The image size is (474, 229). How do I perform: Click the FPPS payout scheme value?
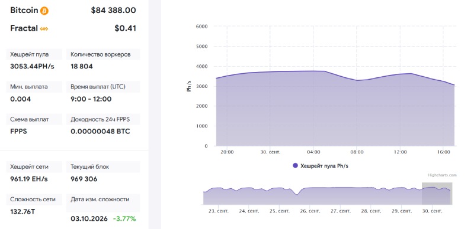(x=18, y=132)
